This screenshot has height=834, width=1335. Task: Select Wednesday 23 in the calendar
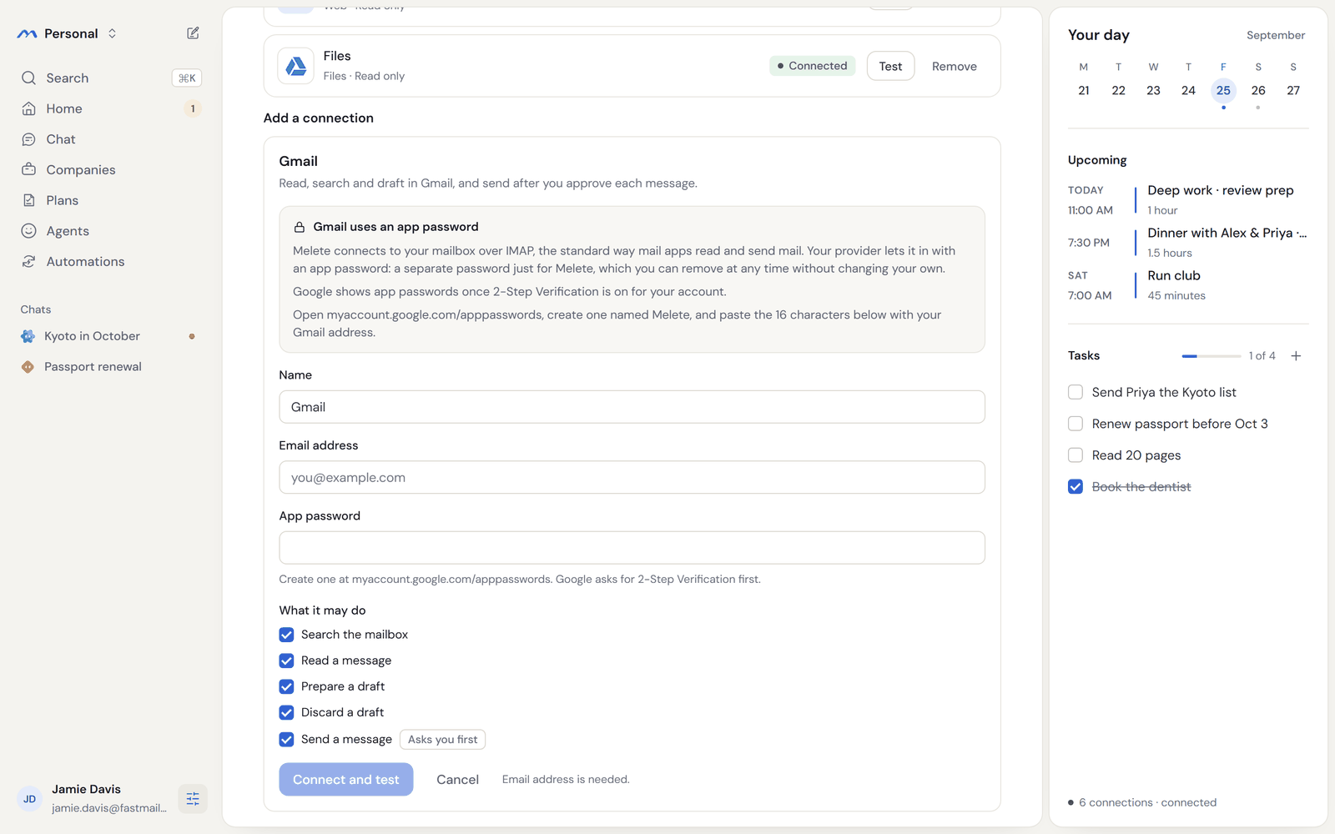[x=1153, y=90]
